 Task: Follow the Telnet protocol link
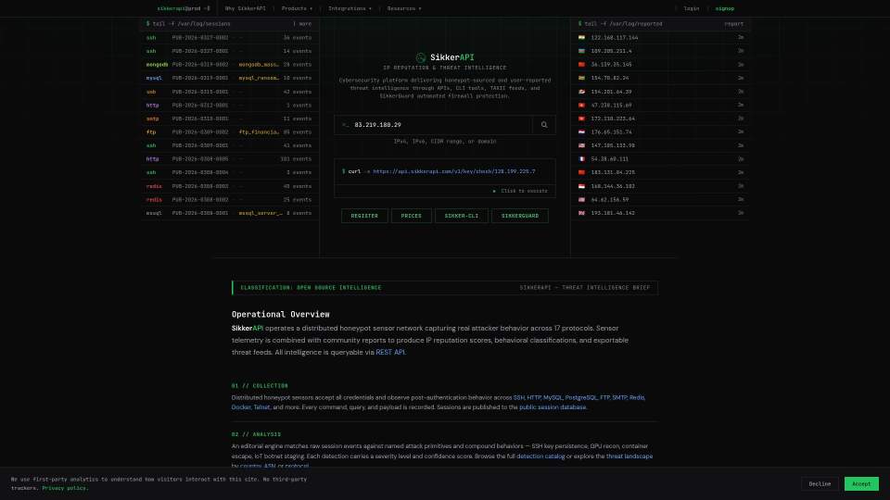pos(261,407)
